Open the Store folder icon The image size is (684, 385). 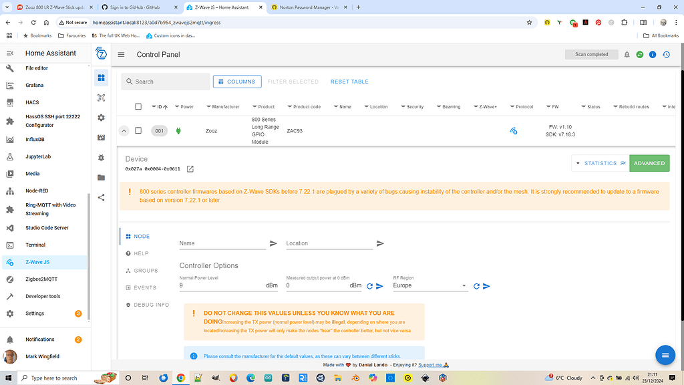coord(102,178)
